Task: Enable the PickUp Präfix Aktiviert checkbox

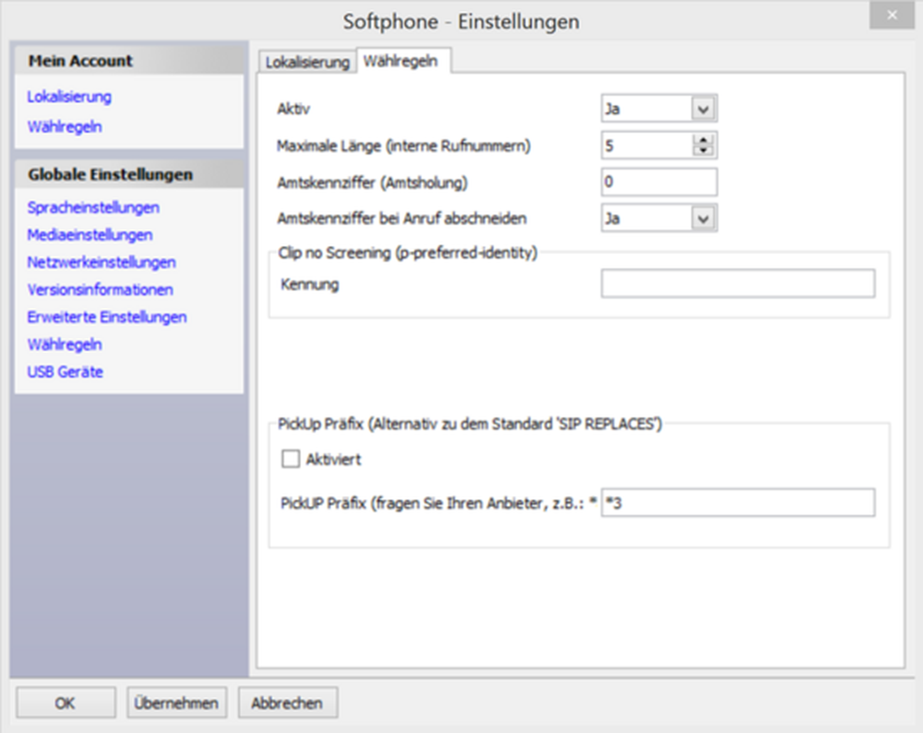Action: [x=290, y=459]
